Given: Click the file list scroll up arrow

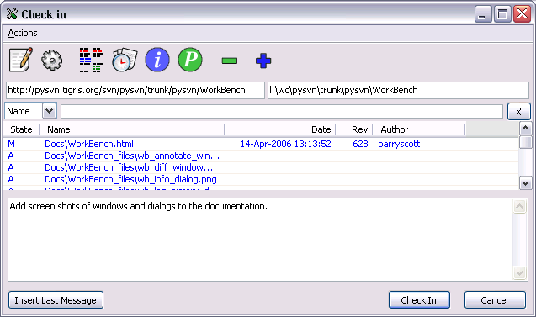Looking at the screenshot, I should click(525, 129).
